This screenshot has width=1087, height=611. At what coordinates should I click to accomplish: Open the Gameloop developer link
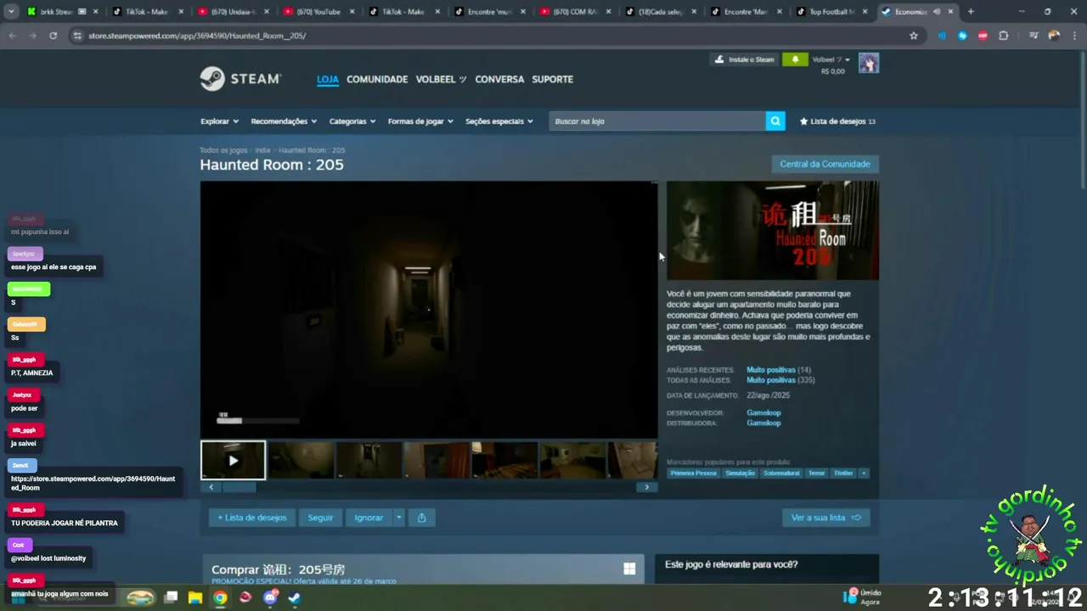pos(763,412)
